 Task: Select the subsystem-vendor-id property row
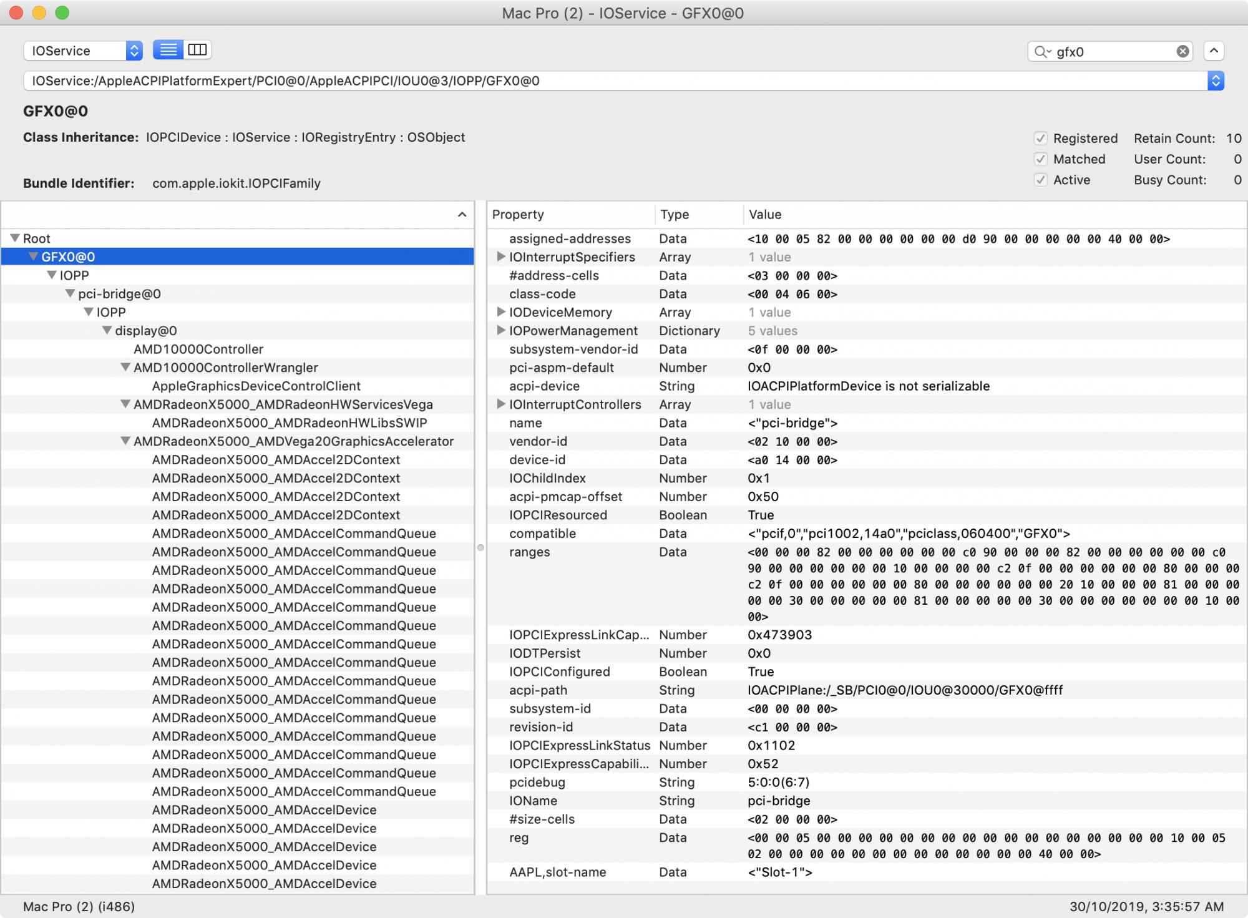tap(867, 349)
